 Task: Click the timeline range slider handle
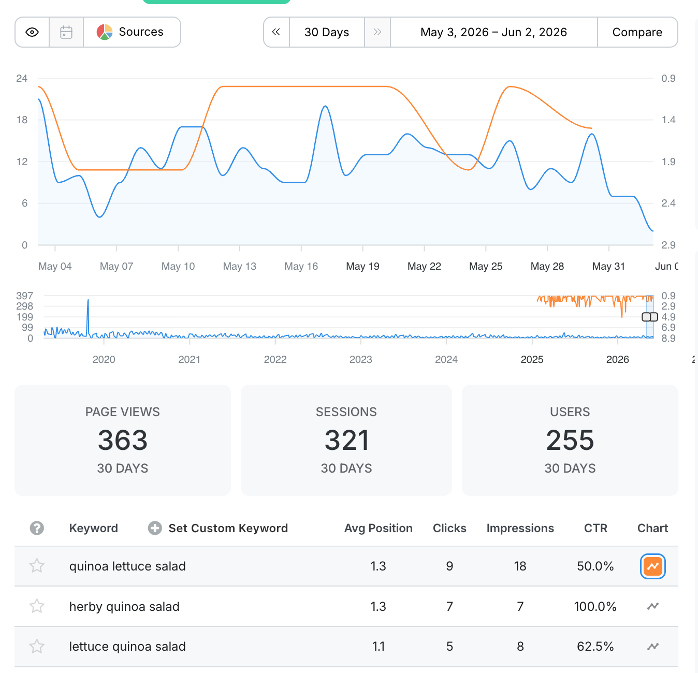[650, 317]
